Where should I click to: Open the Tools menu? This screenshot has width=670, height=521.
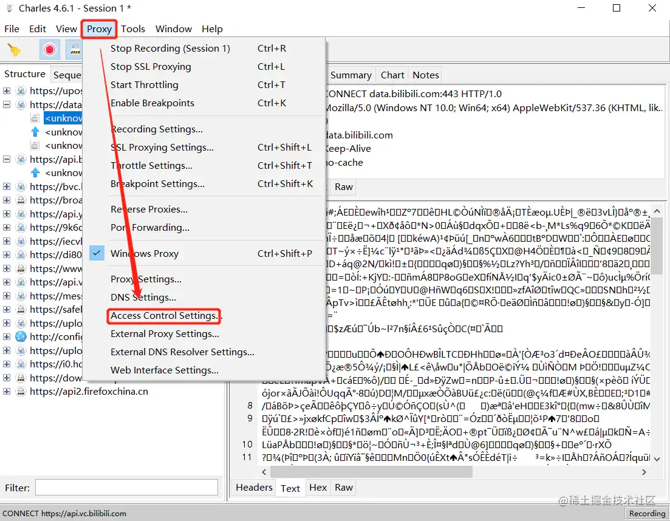pos(133,29)
